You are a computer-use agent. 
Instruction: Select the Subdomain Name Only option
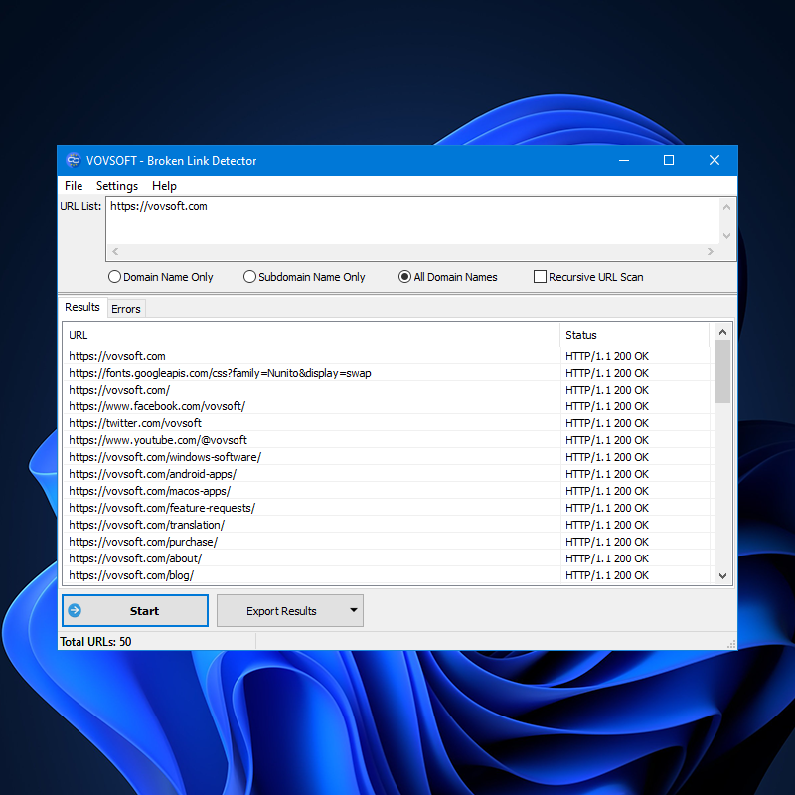250,277
